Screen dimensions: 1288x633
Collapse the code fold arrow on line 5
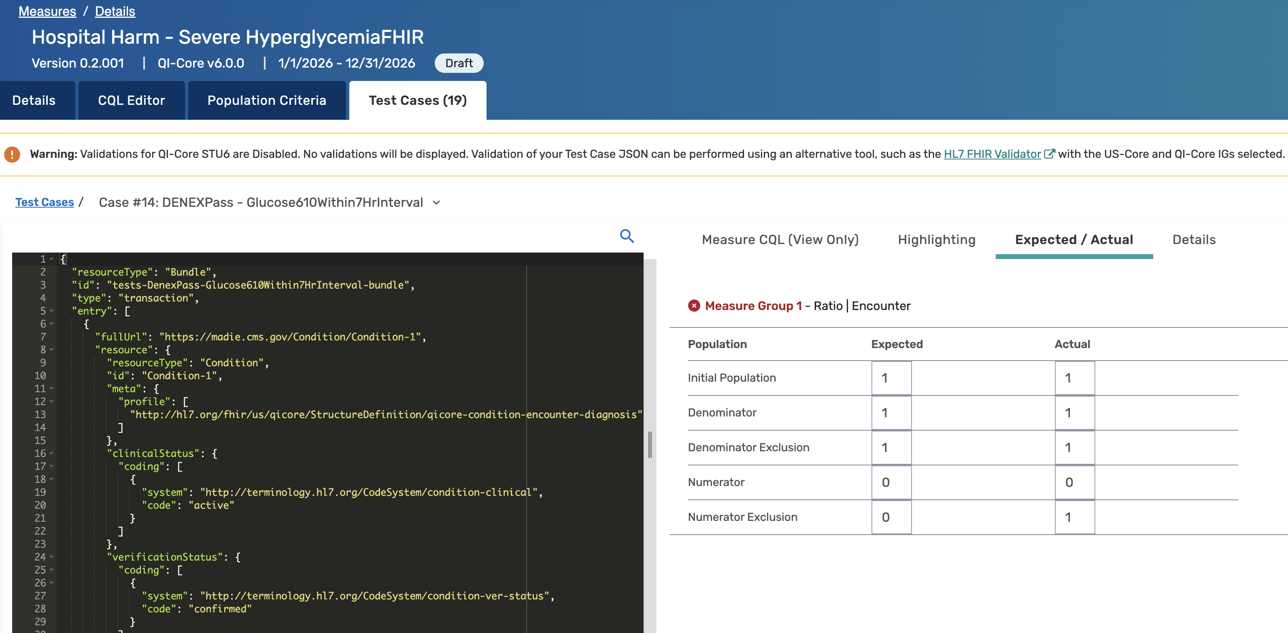coord(51,311)
